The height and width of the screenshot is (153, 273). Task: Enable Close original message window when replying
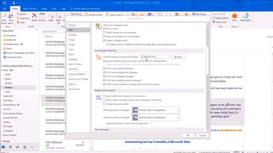[104, 100]
